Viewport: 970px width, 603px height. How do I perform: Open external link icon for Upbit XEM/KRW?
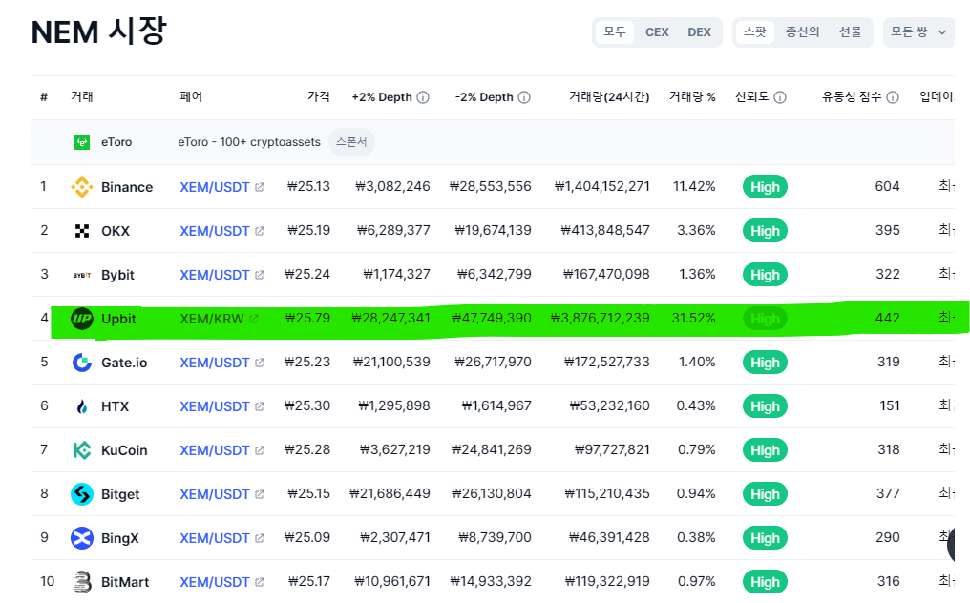coord(254,319)
